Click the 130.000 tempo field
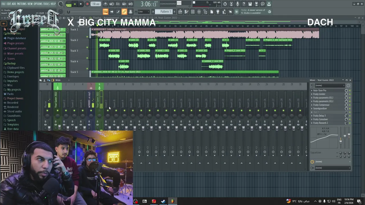 (96, 4)
